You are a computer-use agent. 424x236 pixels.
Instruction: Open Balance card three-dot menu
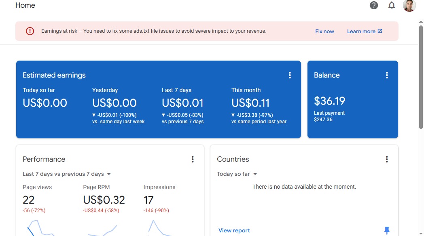pyautogui.click(x=387, y=75)
